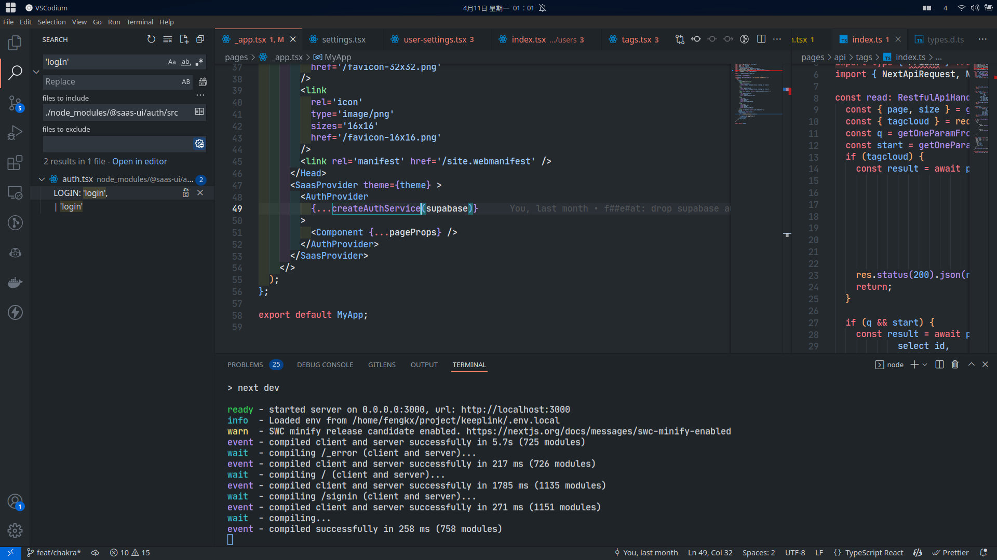997x560 pixels.
Task: Select the Extensions icon
Action: tap(15, 162)
